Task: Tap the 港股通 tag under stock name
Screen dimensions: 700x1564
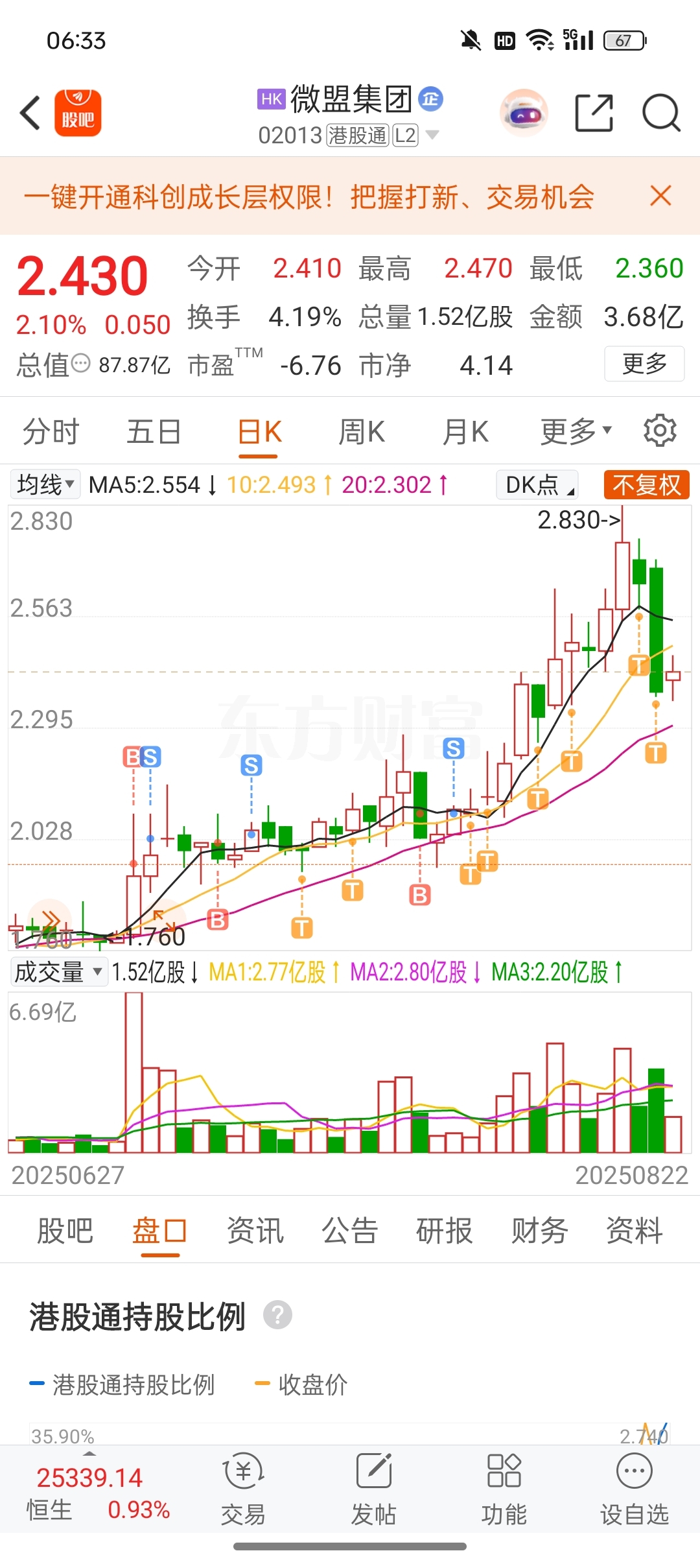Action: click(x=358, y=136)
